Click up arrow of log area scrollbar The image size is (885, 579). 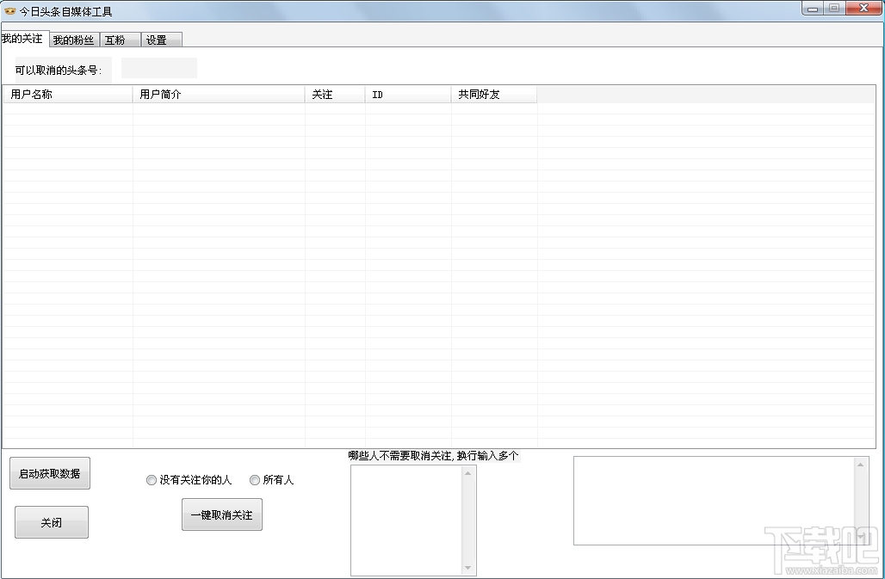(861, 465)
